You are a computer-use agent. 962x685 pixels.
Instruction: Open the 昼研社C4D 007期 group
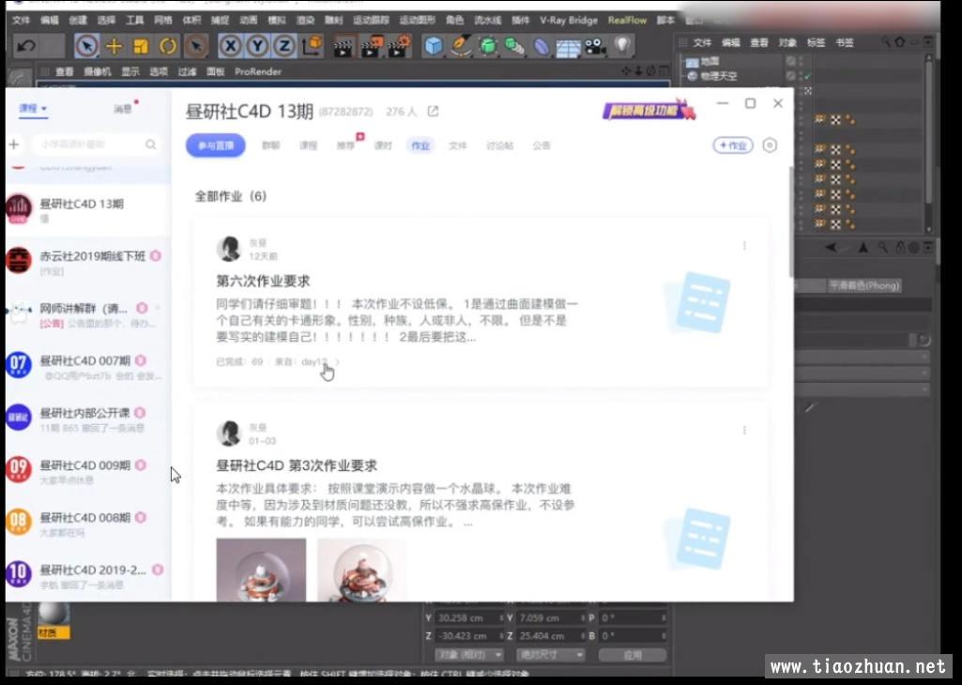pyautogui.click(x=87, y=366)
